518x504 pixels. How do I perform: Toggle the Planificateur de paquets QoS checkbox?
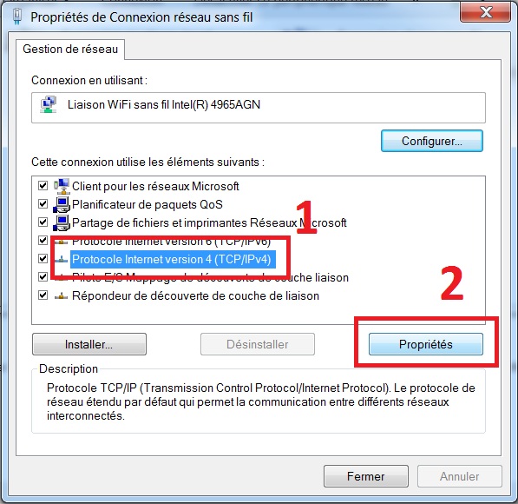pyautogui.click(x=43, y=204)
